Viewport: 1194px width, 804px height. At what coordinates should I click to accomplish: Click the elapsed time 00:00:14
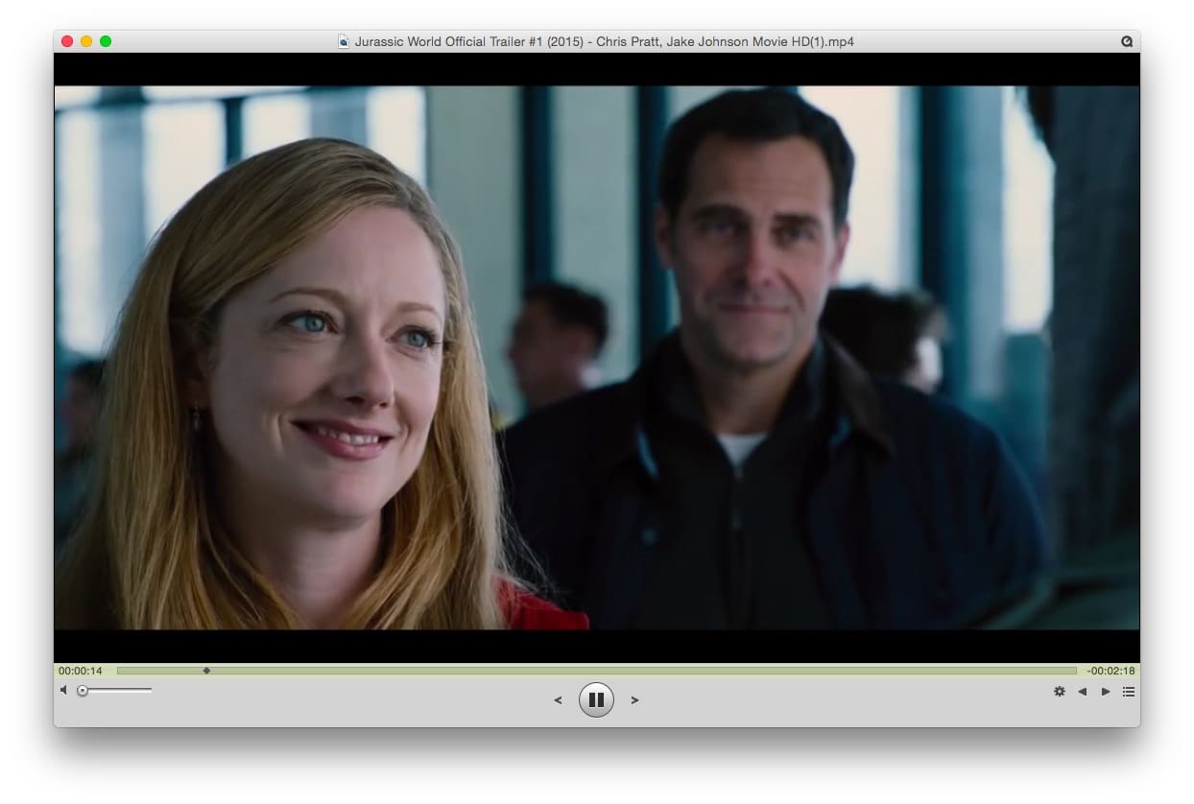point(81,671)
